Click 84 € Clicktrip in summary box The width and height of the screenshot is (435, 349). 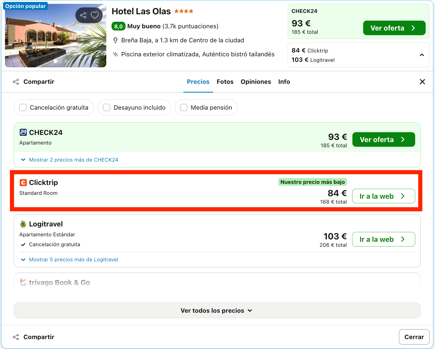(310, 51)
